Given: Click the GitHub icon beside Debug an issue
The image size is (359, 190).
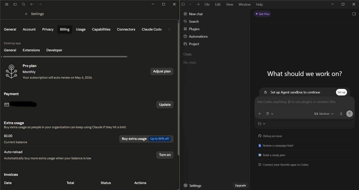Looking at the screenshot, I should [x=260, y=136].
